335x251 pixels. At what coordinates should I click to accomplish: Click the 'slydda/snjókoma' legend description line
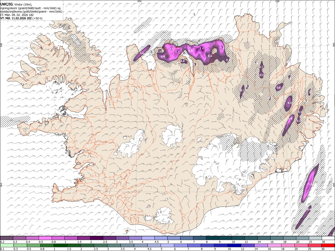tap(31, 12)
